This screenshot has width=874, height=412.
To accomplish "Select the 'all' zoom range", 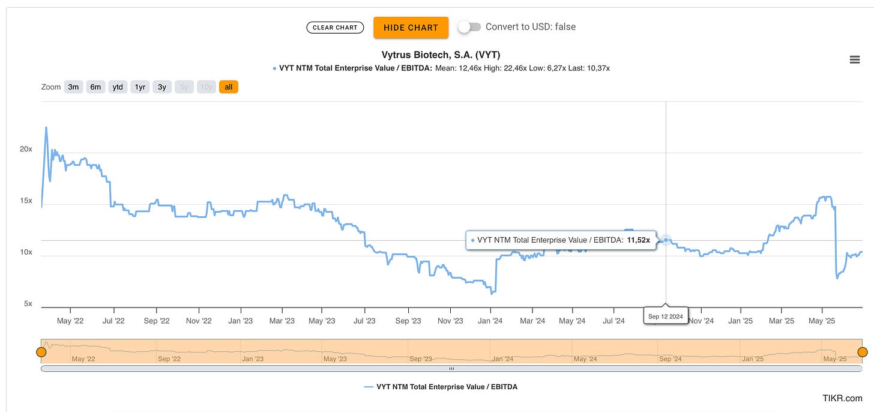I will (229, 87).
